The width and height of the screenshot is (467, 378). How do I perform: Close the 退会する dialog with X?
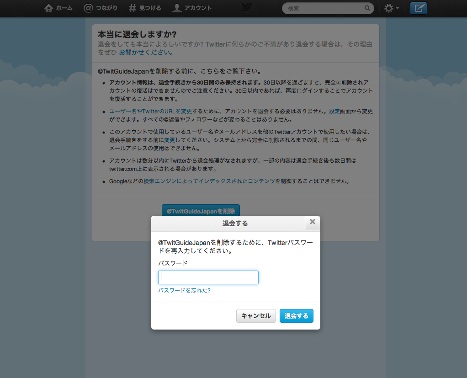click(313, 222)
